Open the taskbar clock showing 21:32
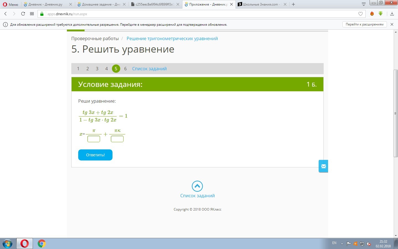 click(383, 244)
